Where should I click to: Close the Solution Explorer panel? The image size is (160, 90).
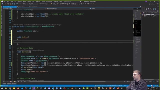coord(158,7)
